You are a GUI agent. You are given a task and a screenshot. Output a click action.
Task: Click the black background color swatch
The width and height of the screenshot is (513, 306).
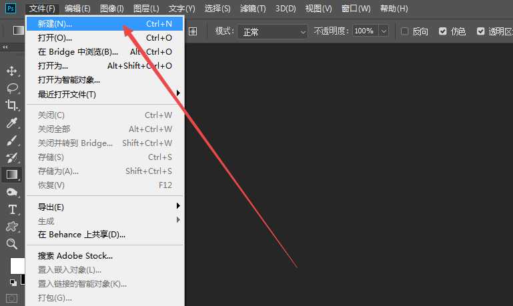[x=23, y=280]
